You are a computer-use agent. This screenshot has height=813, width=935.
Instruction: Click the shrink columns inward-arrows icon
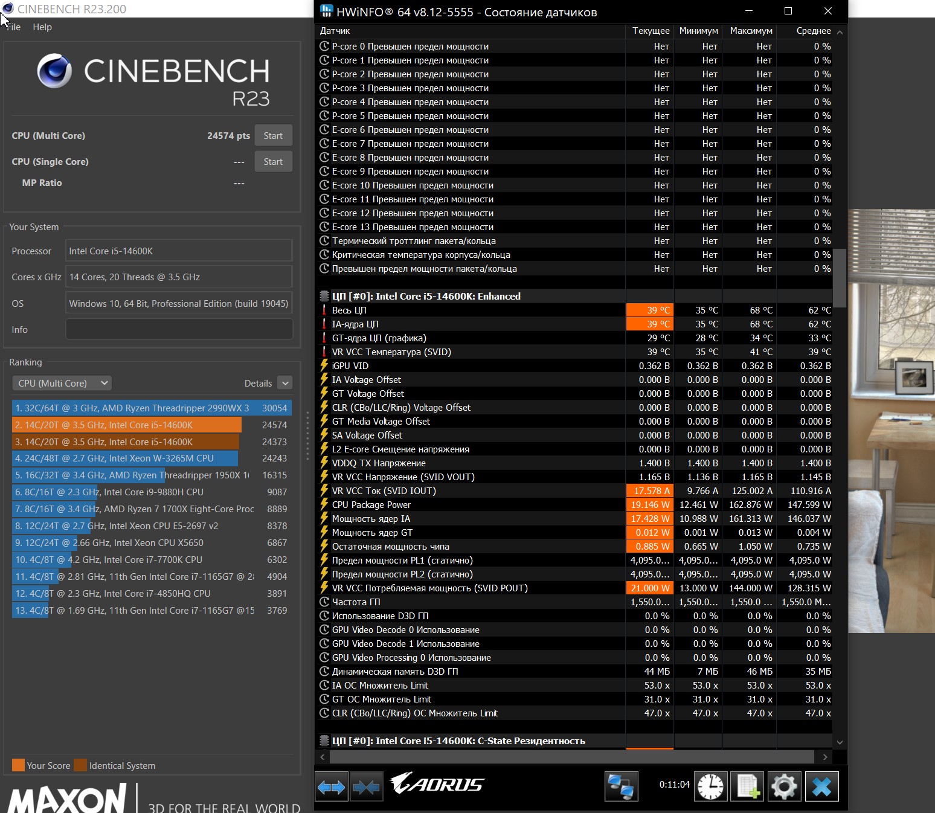click(x=366, y=787)
